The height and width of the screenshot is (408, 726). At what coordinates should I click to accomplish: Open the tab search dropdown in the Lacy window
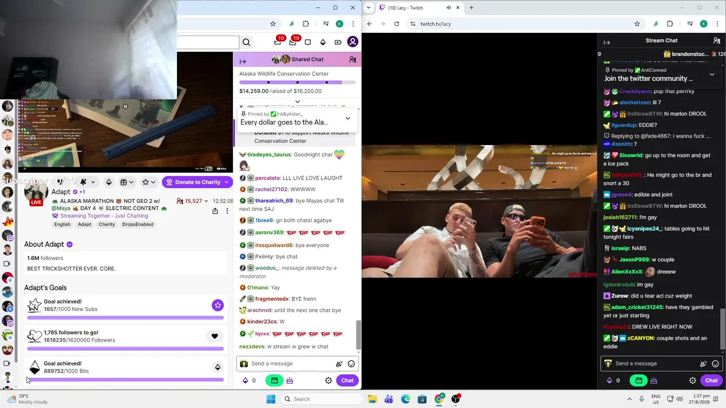pyautogui.click(x=369, y=8)
